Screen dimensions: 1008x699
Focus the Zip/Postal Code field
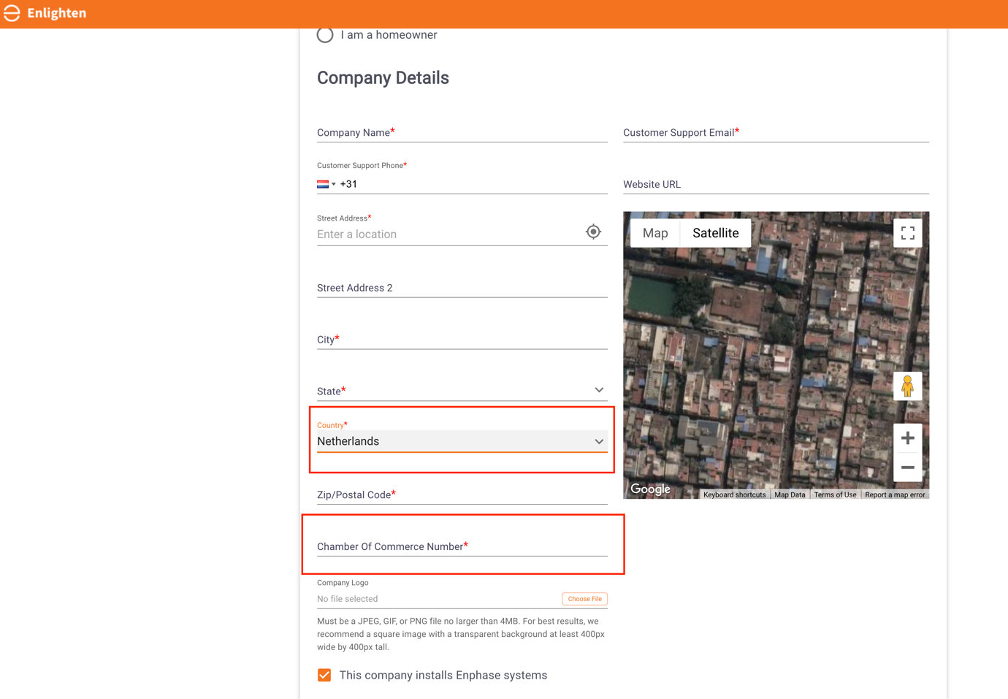coord(462,494)
